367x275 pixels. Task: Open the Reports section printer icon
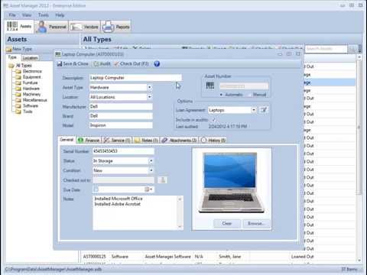pyautogui.click(x=108, y=27)
